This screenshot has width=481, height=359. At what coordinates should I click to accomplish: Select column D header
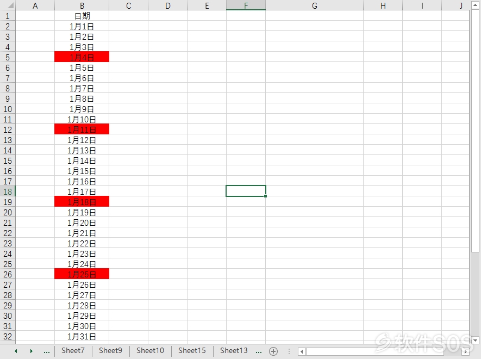(x=167, y=5)
